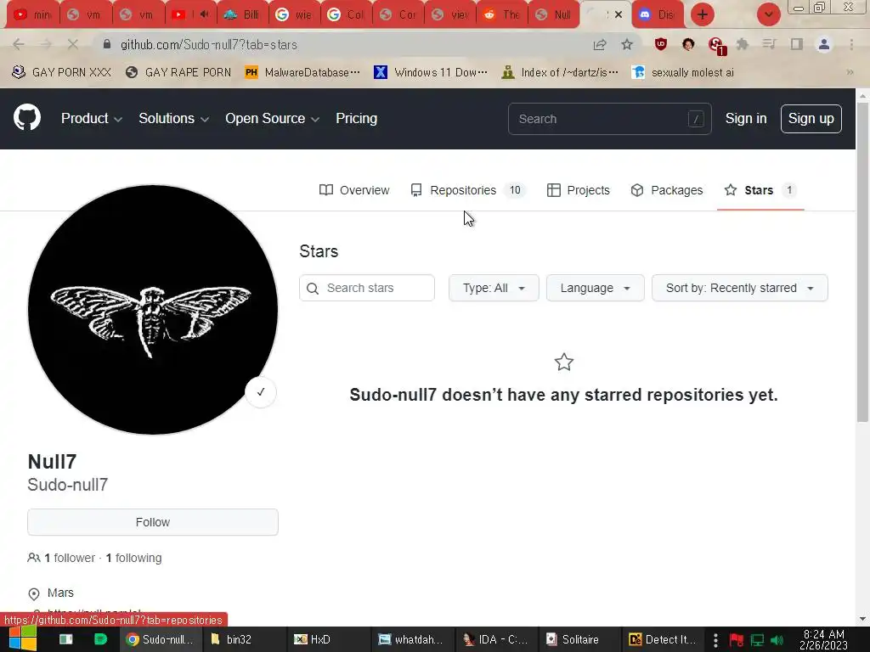Open the Language filter dropdown
The height and width of the screenshot is (652, 870).
[x=595, y=289]
